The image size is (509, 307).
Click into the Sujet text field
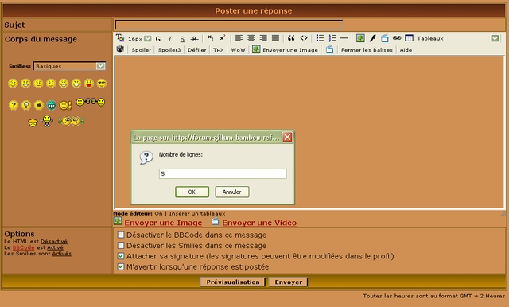click(x=229, y=25)
